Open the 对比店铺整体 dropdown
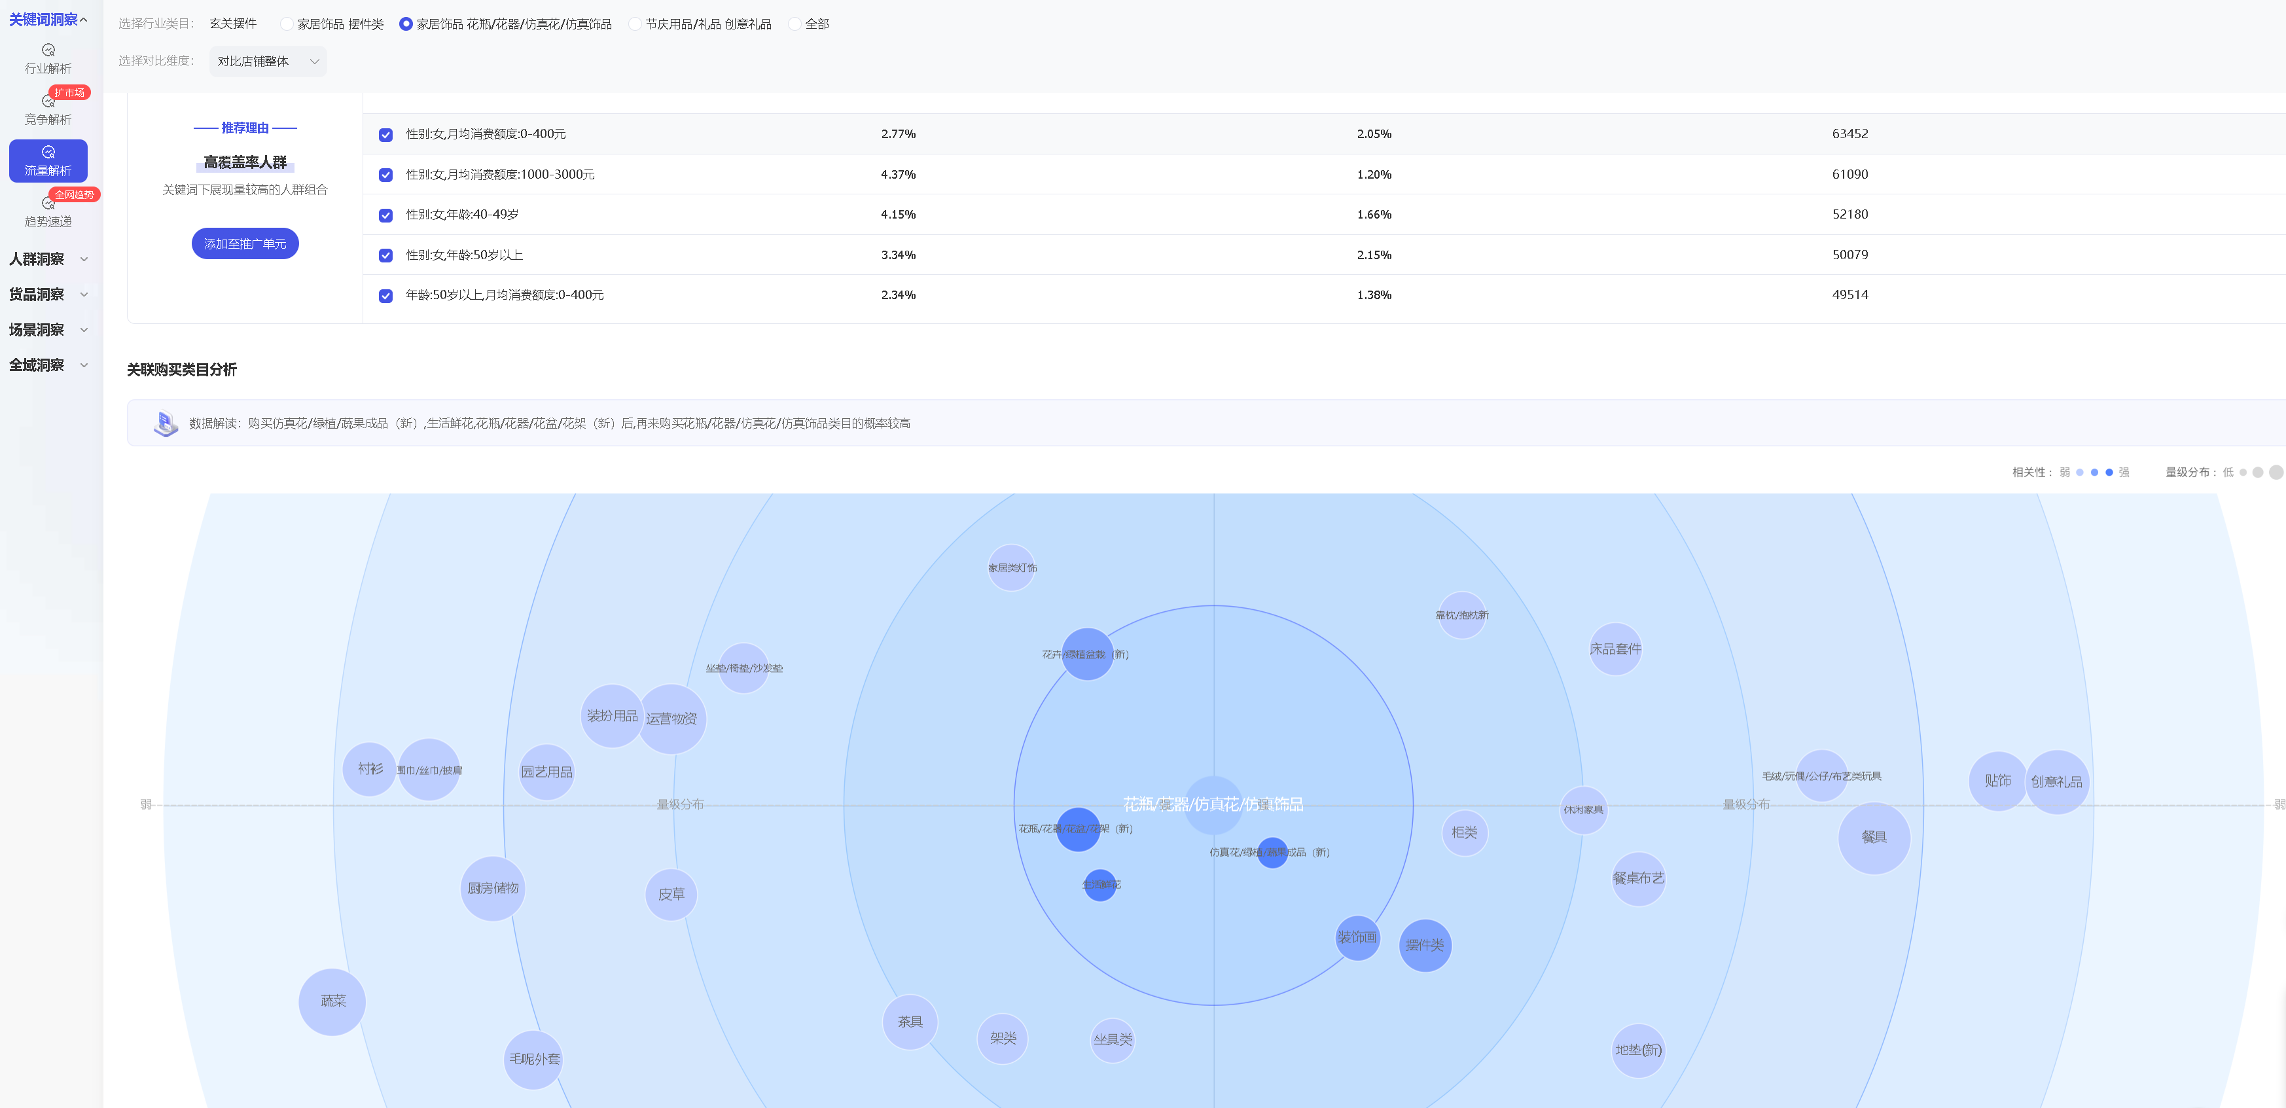Screen dimensions: 2286x1108 [268, 62]
